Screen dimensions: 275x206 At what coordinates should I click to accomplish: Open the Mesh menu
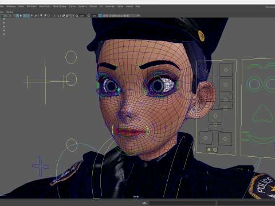pos(21,6)
